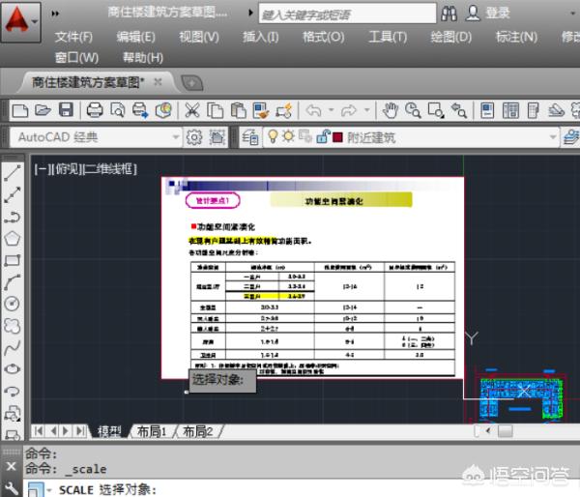Save drawing with the floppy disk icon
The image size is (580, 497).
tap(66, 110)
